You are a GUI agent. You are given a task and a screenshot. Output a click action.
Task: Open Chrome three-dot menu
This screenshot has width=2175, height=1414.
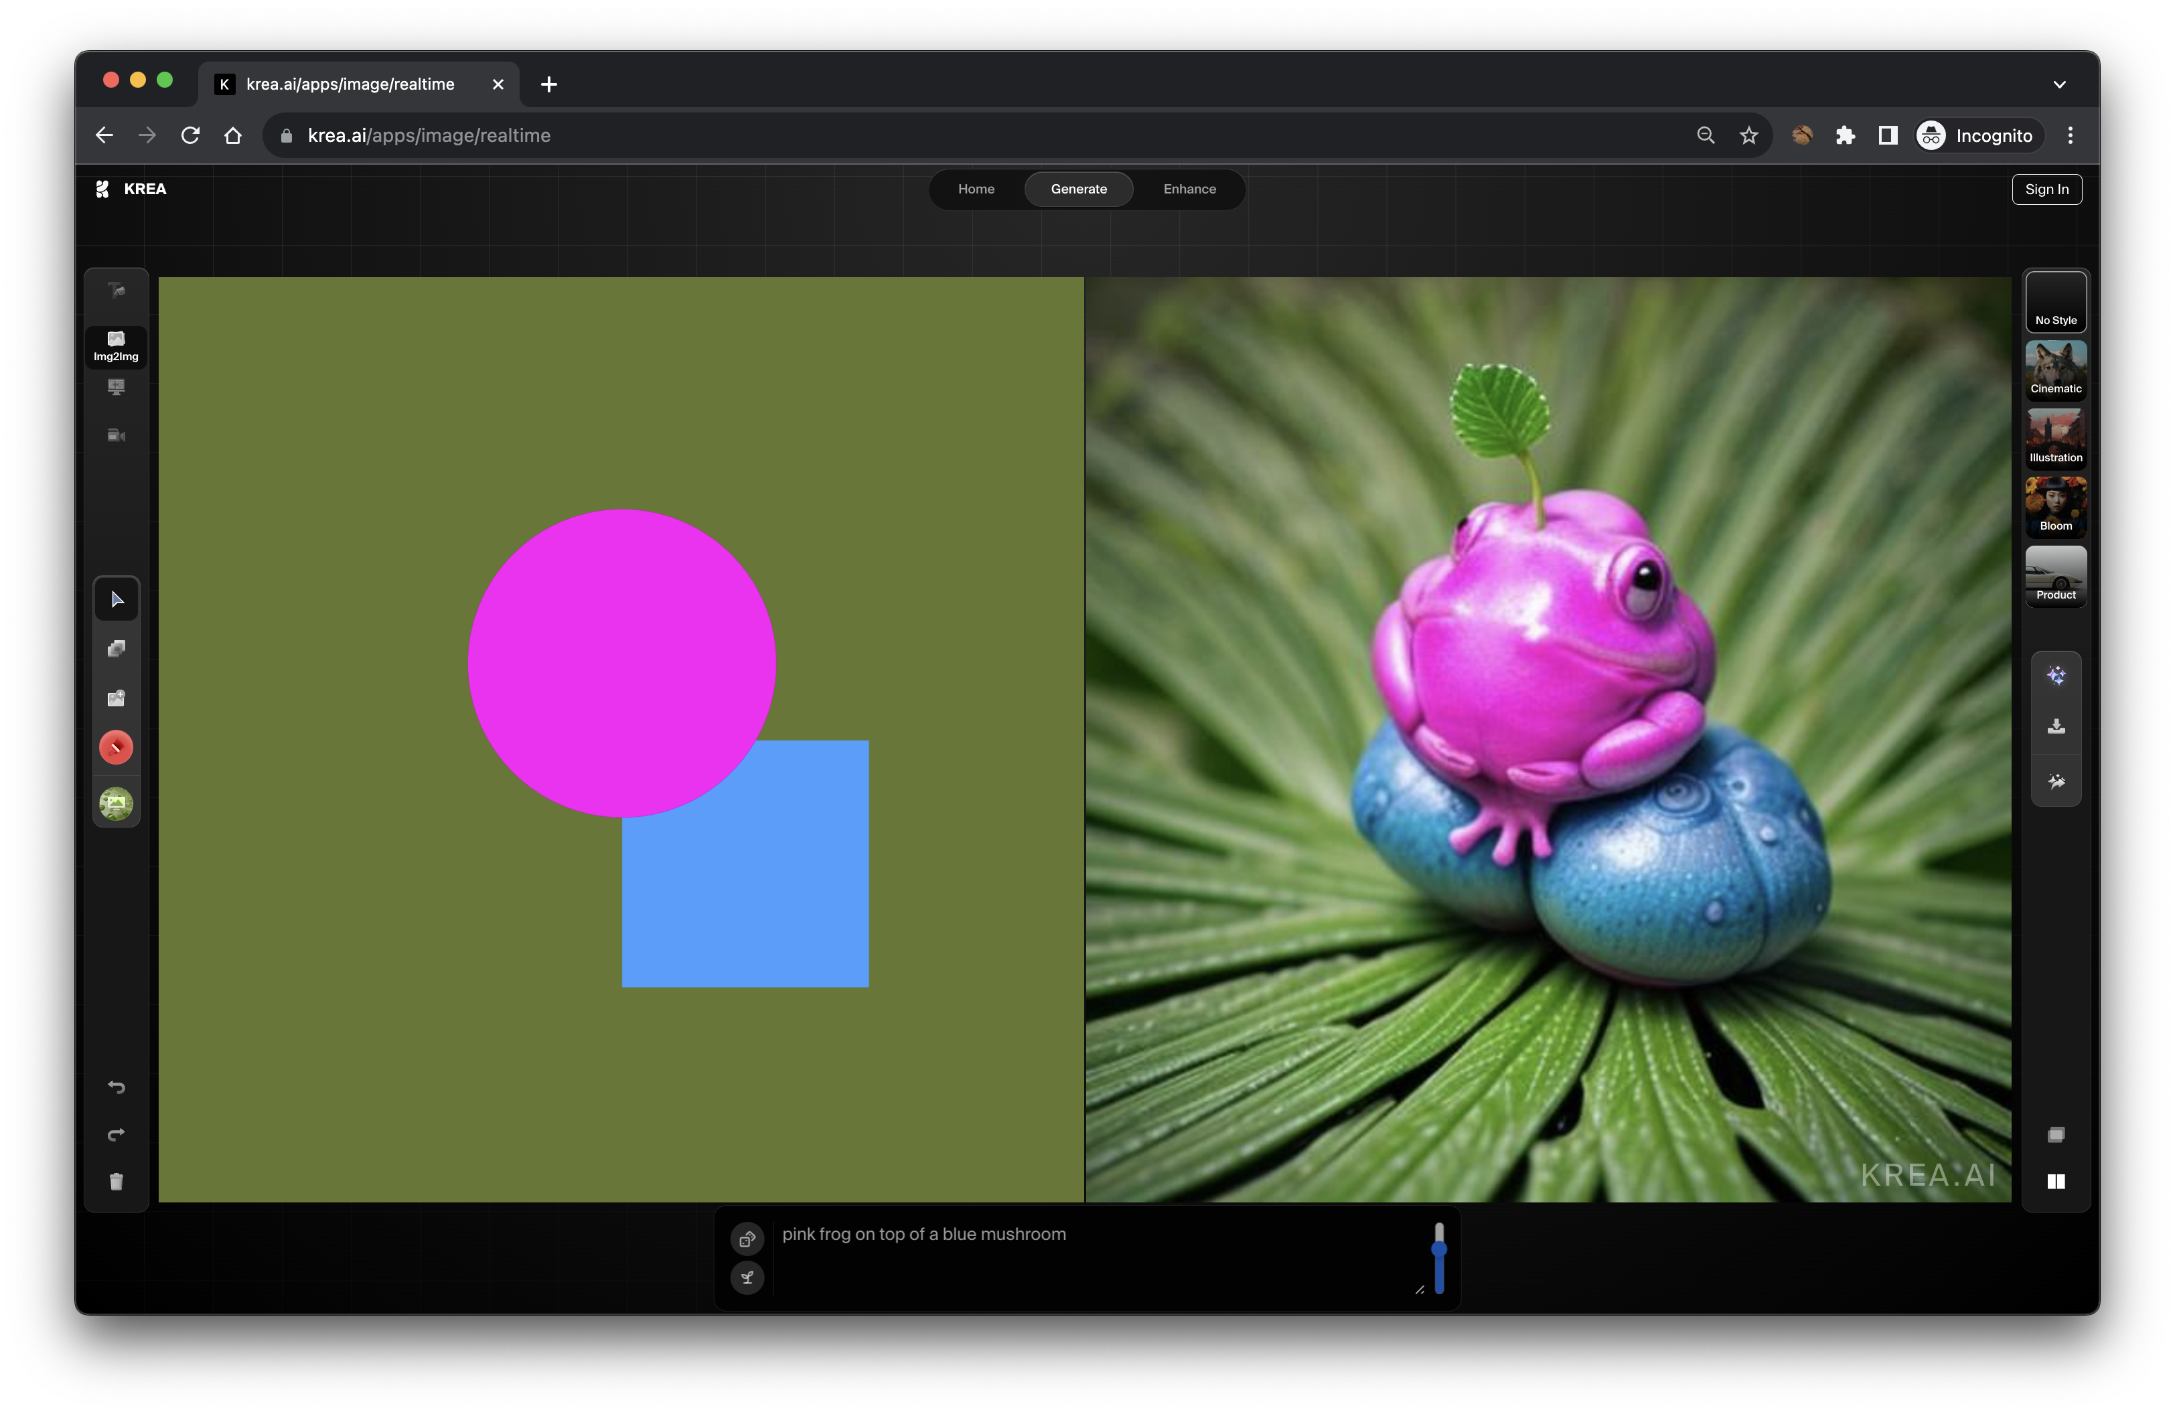(x=2070, y=135)
